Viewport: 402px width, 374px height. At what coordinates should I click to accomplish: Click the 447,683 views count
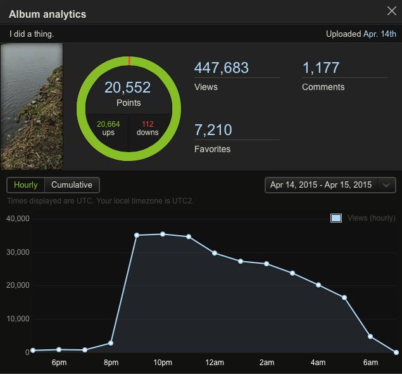coord(222,68)
